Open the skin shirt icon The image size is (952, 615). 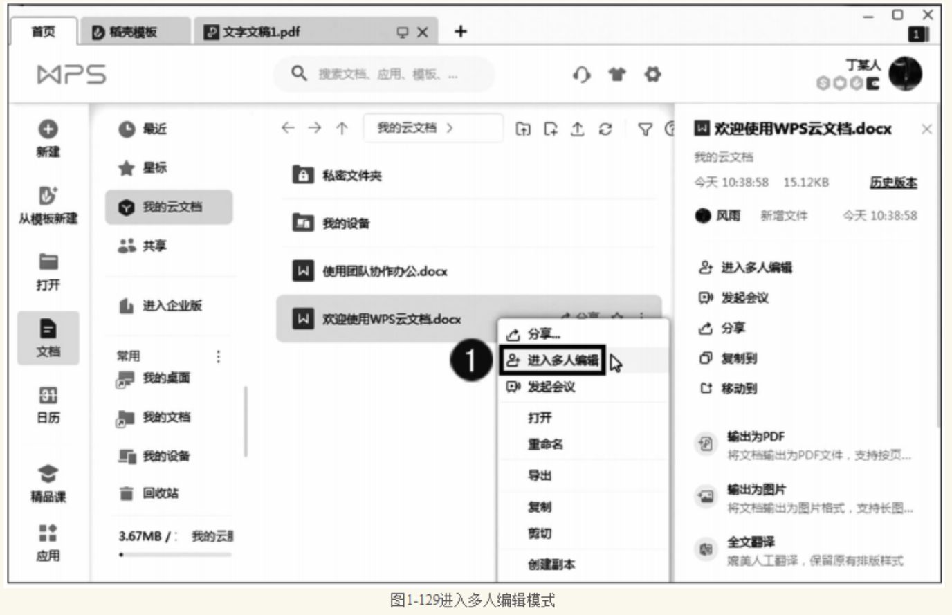[617, 74]
